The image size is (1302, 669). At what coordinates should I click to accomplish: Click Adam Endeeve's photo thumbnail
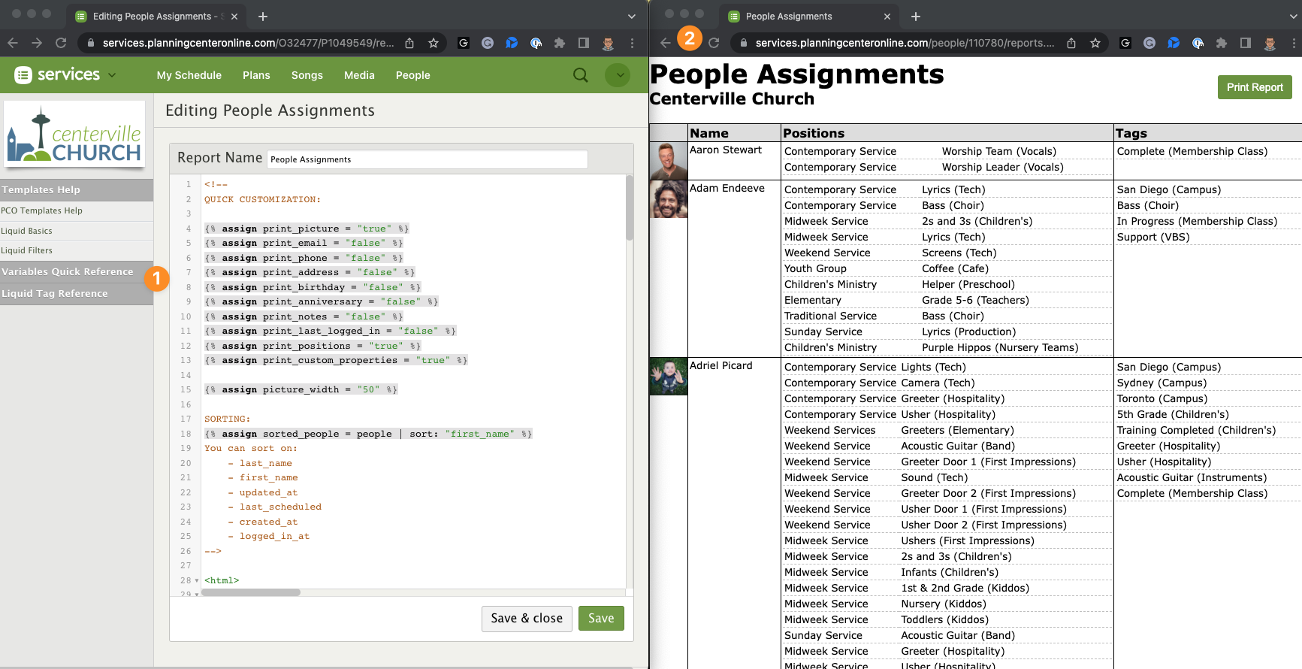[x=669, y=199]
